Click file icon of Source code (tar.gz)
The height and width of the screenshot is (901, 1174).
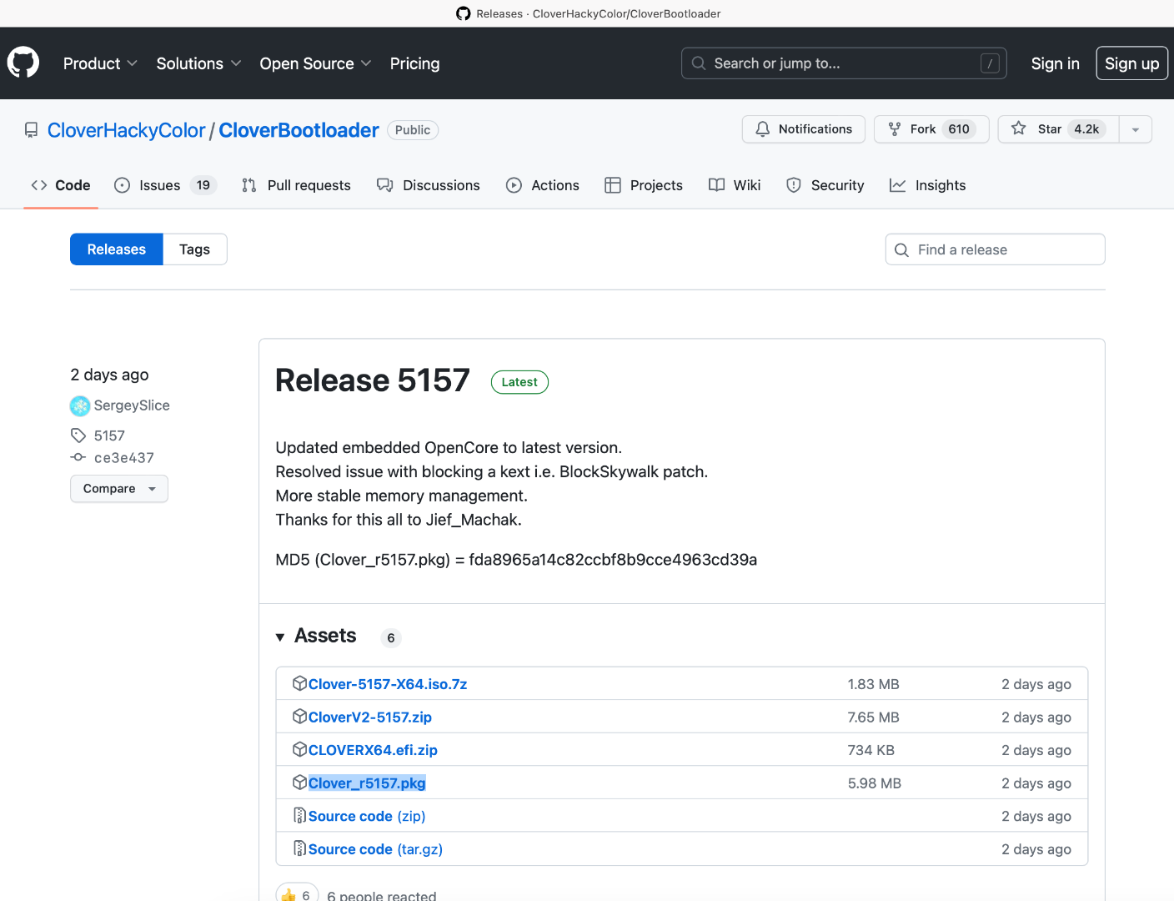(x=300, y=848)
